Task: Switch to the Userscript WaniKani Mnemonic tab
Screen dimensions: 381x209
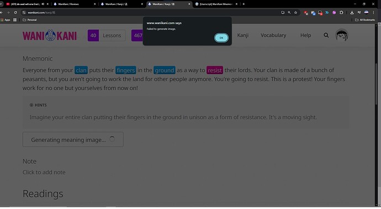Action: pyautogui.click(x=216, y=4)
